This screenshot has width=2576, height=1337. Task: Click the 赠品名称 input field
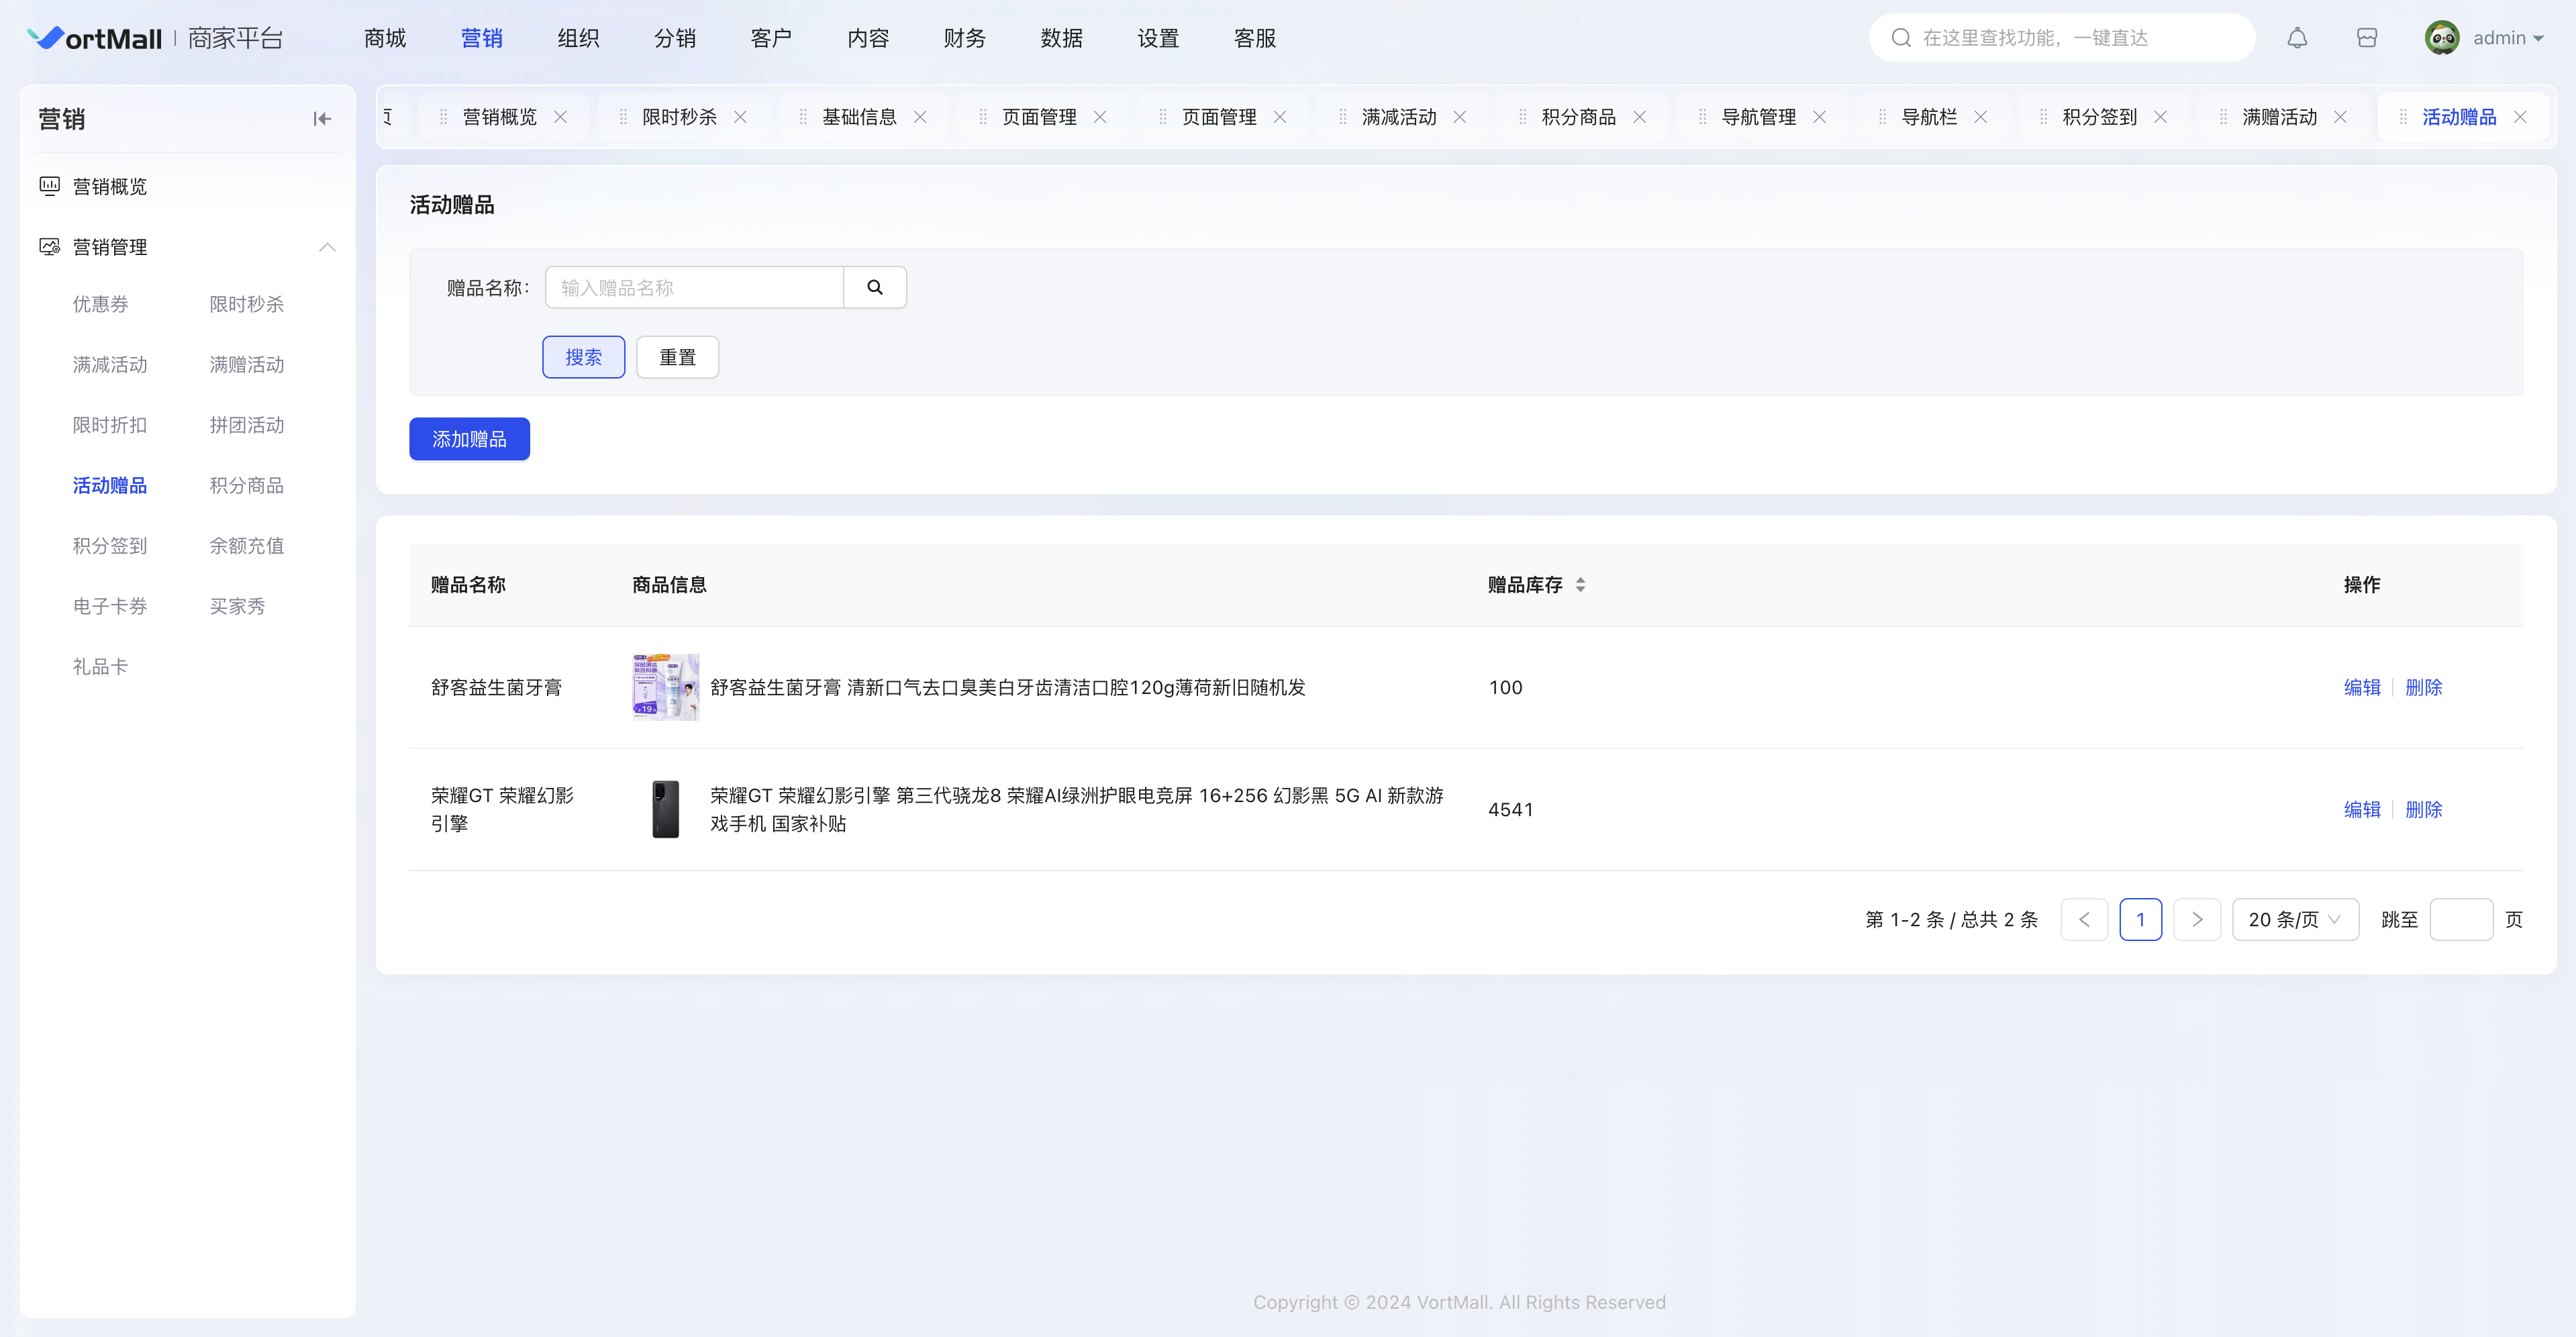tap(694, 288)
